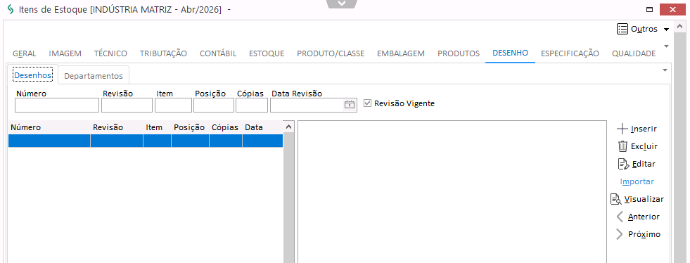Open the TÉCNICO tab
690x263 pixels.
[x=110, y=53]
